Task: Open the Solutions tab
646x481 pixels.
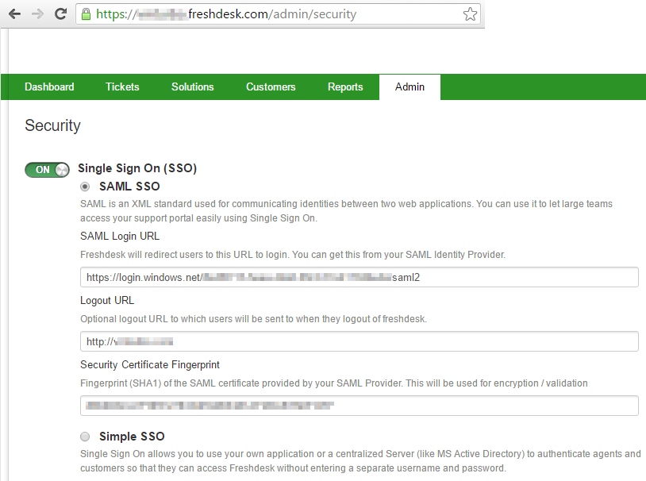Action: (x=192, y=87)
